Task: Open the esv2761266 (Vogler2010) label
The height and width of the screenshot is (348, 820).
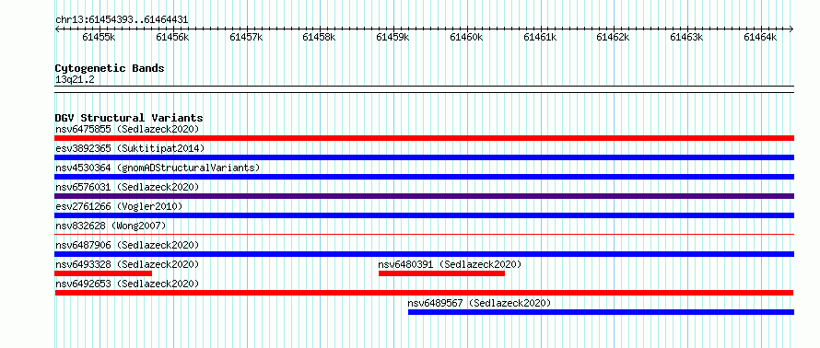Action: click(119, 206)
